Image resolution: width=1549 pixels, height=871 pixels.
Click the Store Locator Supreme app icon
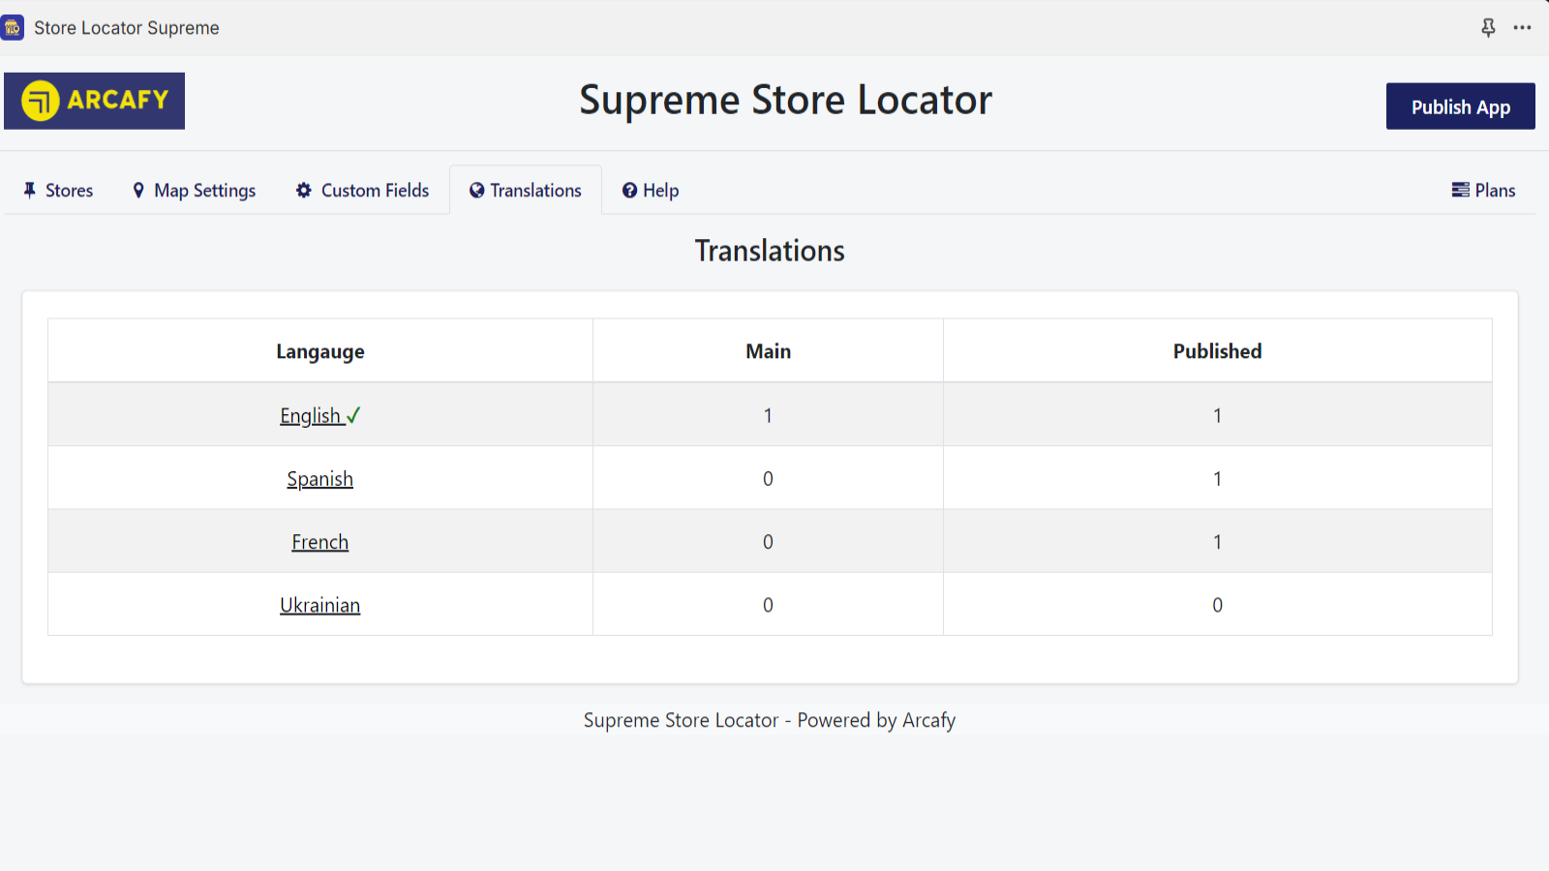[x=12, y=28]
